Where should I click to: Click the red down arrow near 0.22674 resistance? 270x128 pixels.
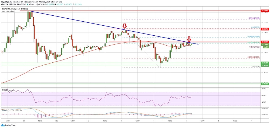(124, 26)
